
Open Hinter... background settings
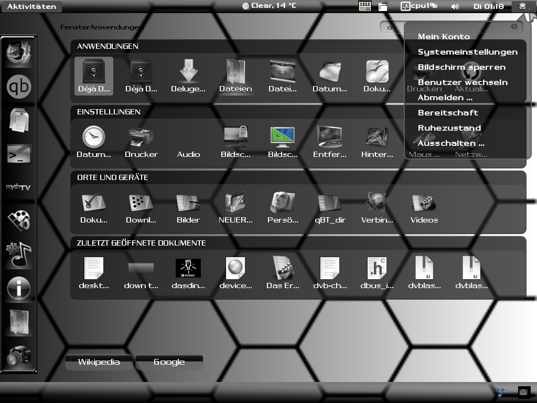coord(377,142)
